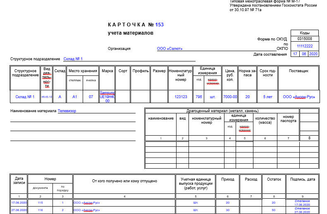Select stock norm value 20 in header table
The height and width of the screenshot is (214, 327).
(x=248, y=97)
